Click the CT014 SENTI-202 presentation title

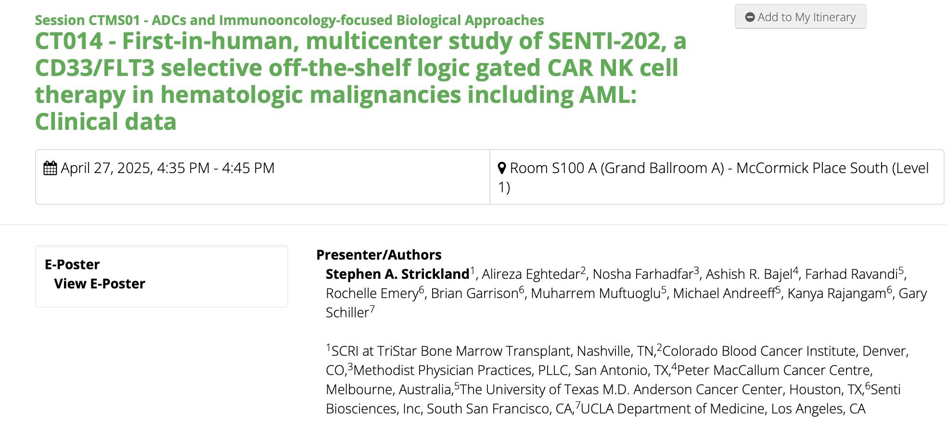click(360, 81)
